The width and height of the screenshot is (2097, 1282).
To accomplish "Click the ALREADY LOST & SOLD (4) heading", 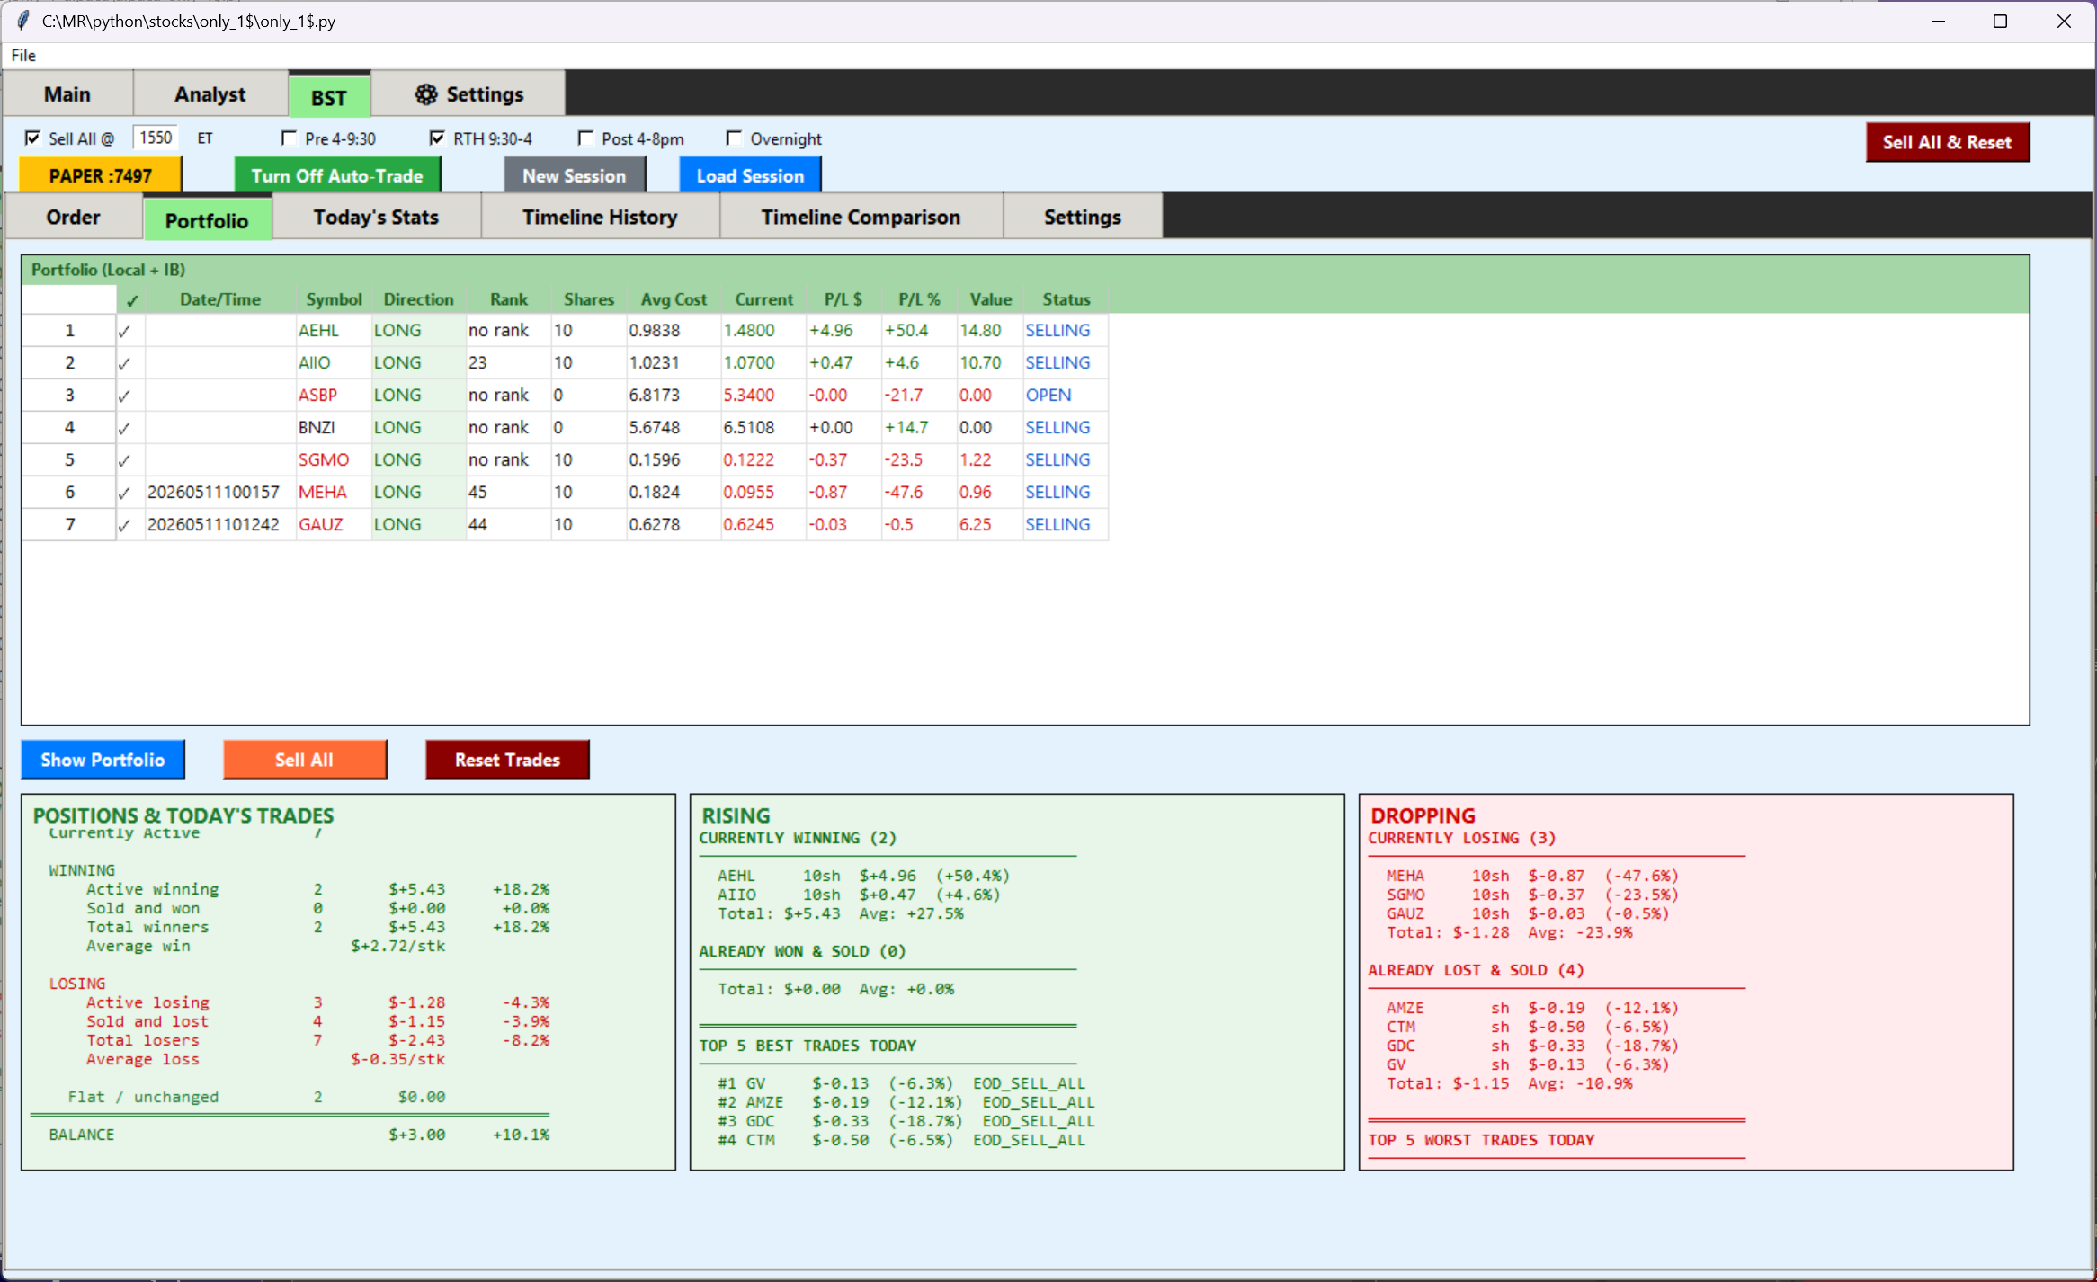I will (1476, 970).
